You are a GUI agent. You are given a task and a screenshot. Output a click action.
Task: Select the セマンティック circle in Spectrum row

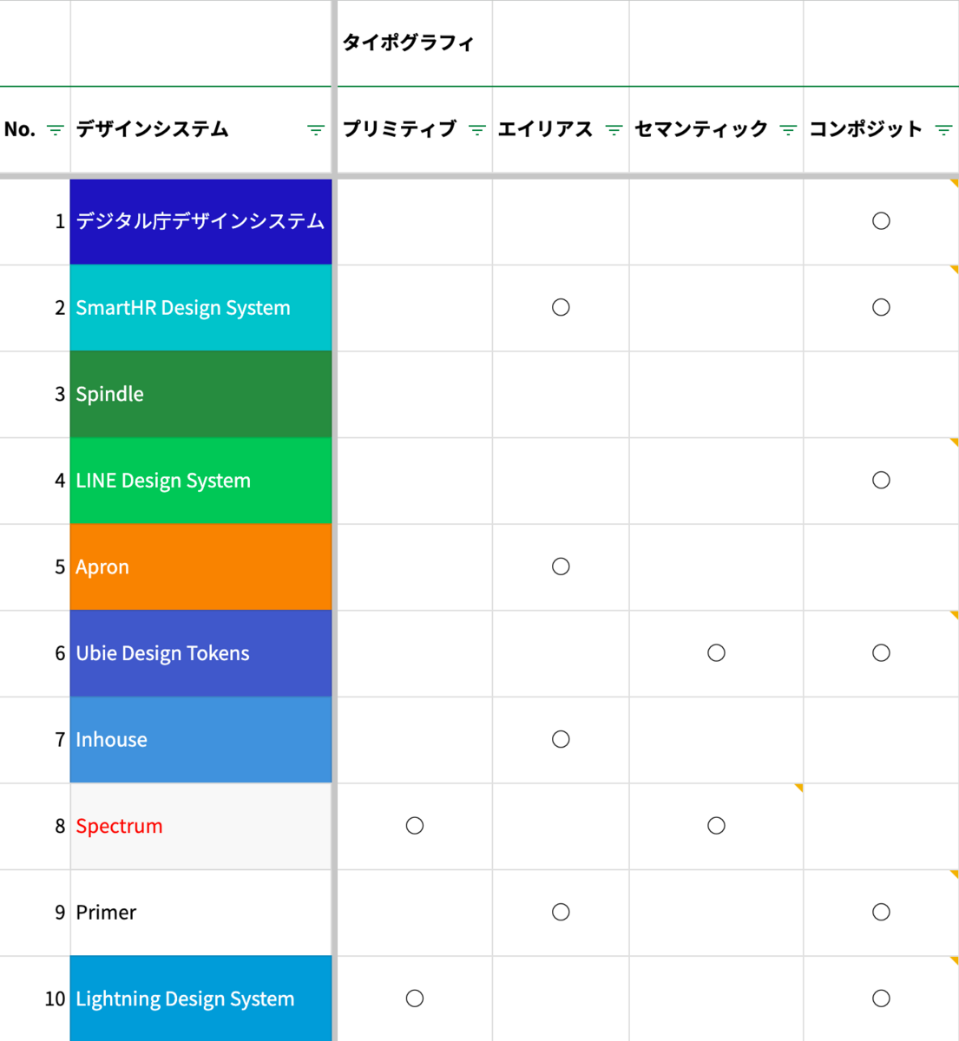point(716,825)
